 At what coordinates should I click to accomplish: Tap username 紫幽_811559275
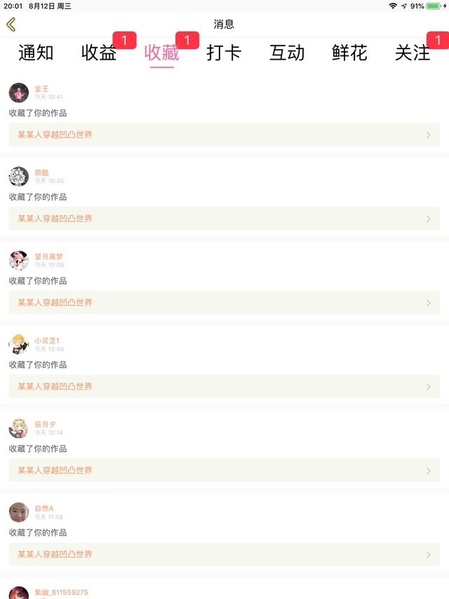tap(62, 592)
